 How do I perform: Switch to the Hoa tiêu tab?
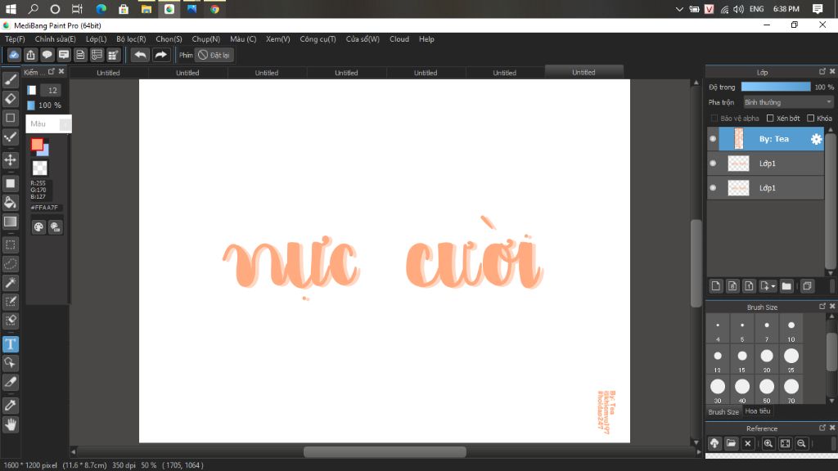pos(757,411)
